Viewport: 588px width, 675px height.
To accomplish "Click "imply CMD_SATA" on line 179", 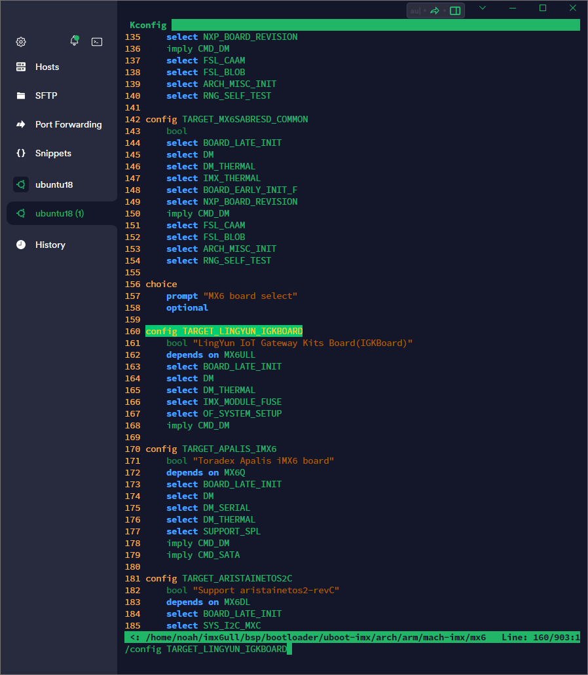I will [x=203, y=555].
